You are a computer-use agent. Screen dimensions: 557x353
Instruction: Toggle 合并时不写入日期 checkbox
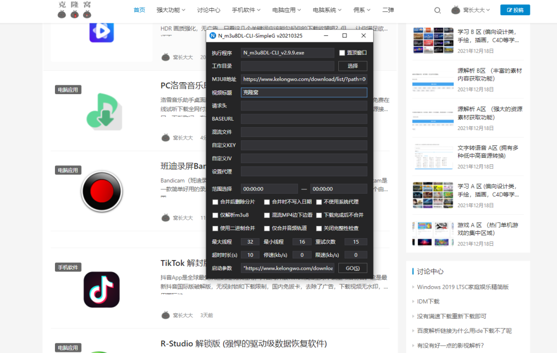pos(267,202)
